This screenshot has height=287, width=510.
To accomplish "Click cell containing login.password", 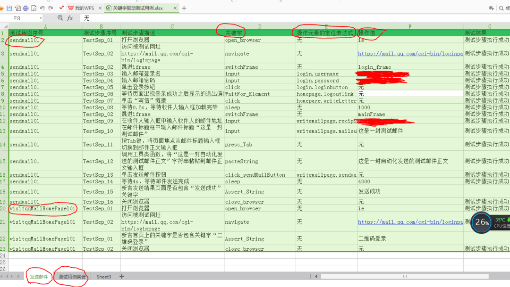I will click(327, 81).
